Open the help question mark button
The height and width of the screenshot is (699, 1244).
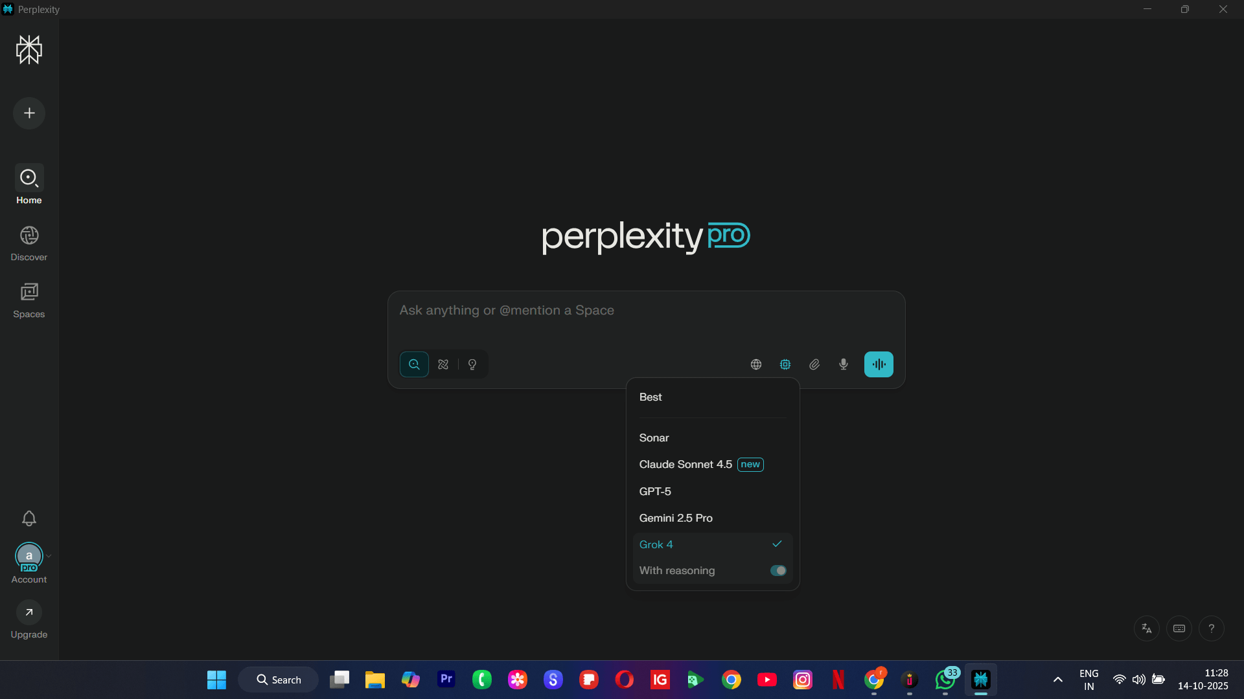pyautogui.click(x=1211, y=628)
